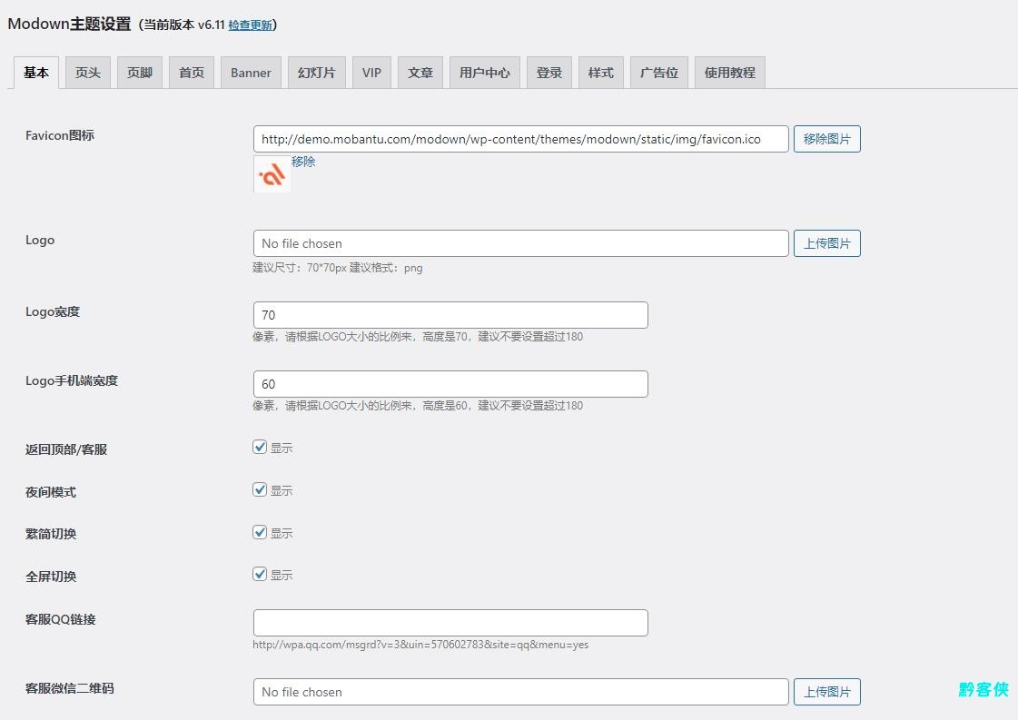
Task: Open the 广告位 tab
Action: click(658, 73)
